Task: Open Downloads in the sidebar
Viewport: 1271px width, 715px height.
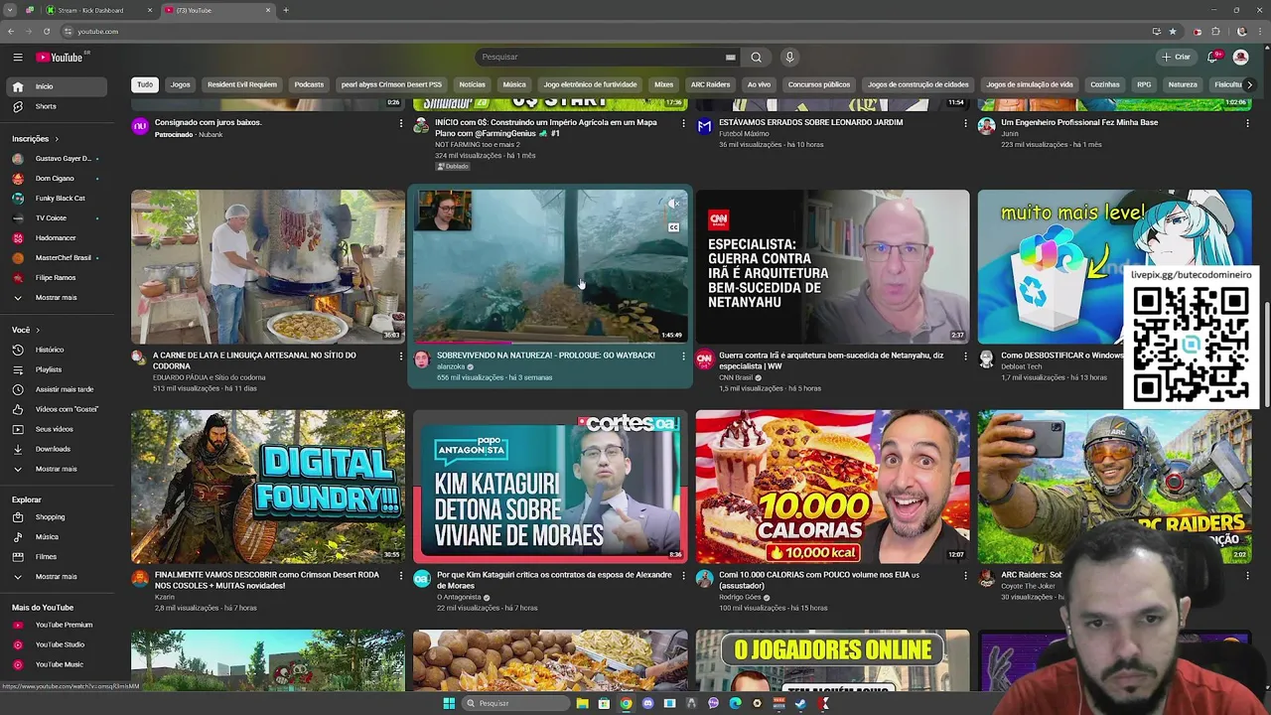Action: click(56, 449)
